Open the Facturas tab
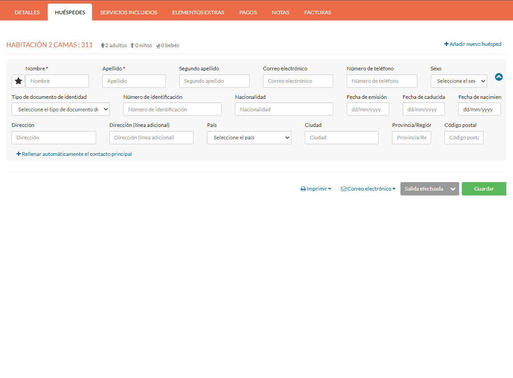The image size is (513, 378). coord(318,12)
